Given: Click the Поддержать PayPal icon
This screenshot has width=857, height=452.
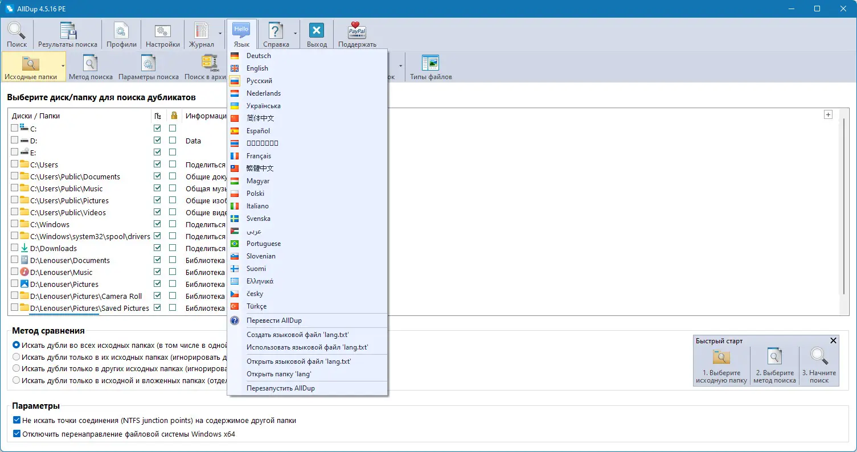Looking at the screenshot, I should pyautogui.click(x=357, y=30).
